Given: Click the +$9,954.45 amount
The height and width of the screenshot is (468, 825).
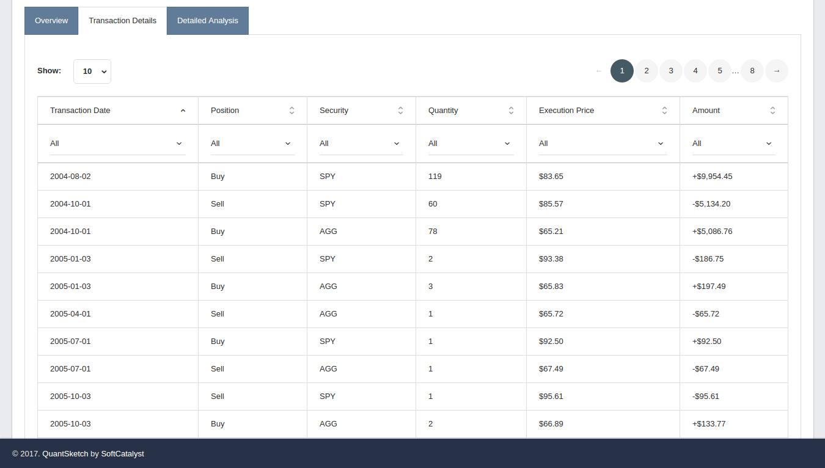Looking at the screenshot, I should pyautogui.click(x=713, y=177).
